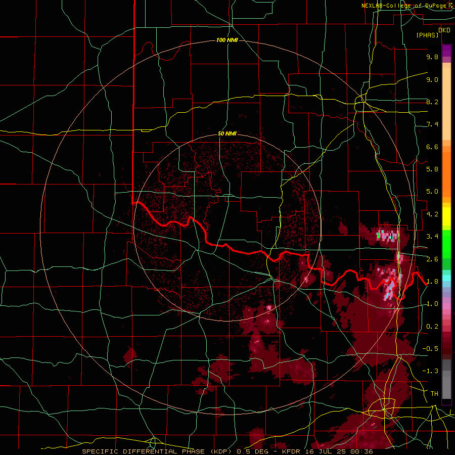The width and height of the screenshot is (455, 455).
Task: Click the -0.5 scale value
Action: (x=430, y=349)
